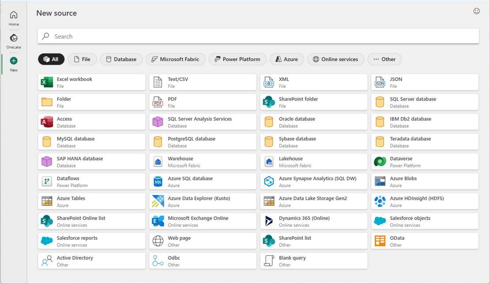Viewport: 490px width, 284px height.
Task: Click the Dynamics 365 (Online) icon
Action: click(269, 221)
